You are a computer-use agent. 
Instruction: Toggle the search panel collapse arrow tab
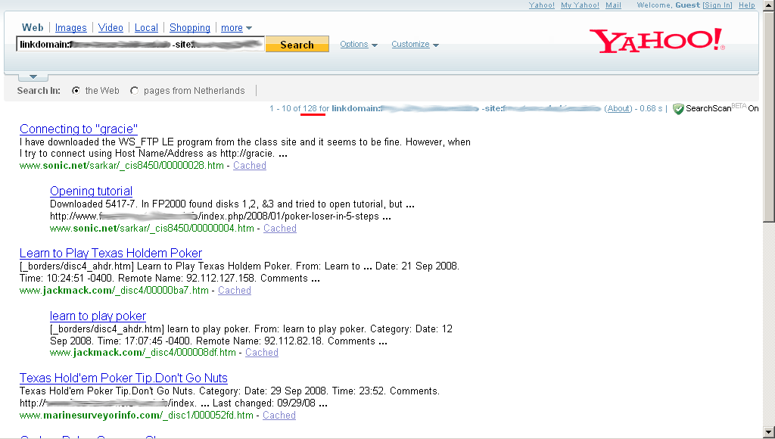click(33, 76)
